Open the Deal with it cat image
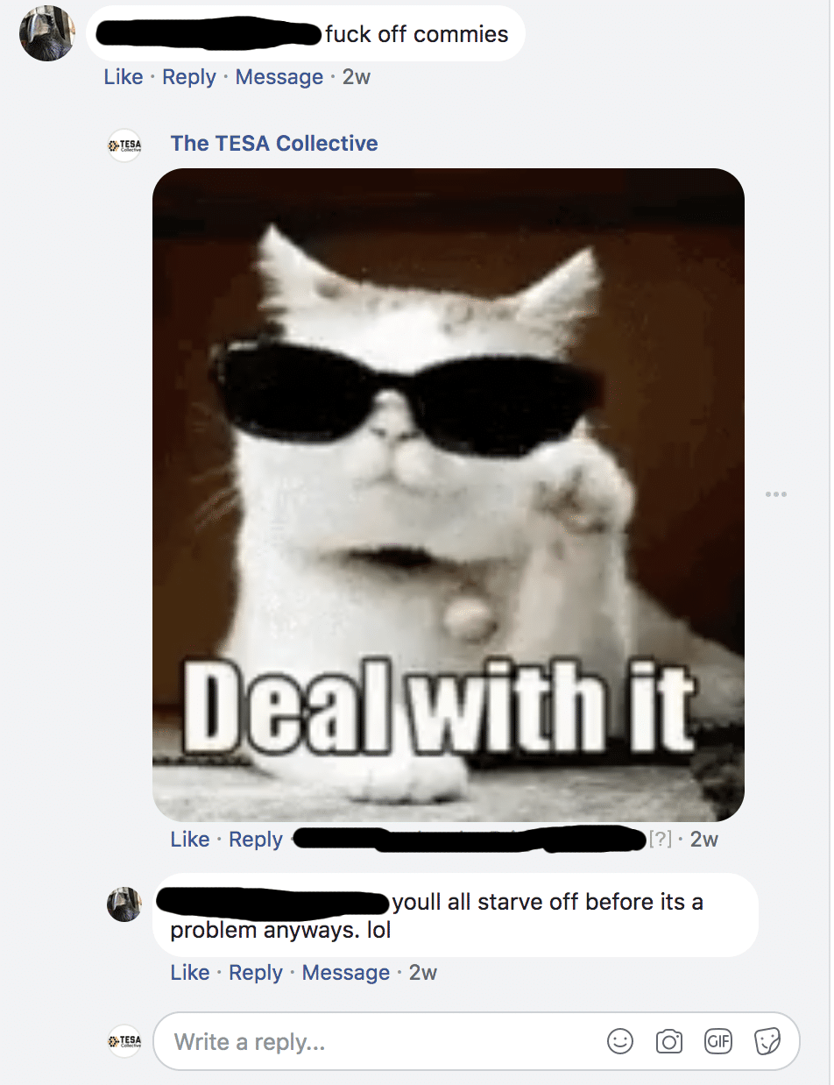This screenshot has width=834, height=1085. (x=449, y=495)
